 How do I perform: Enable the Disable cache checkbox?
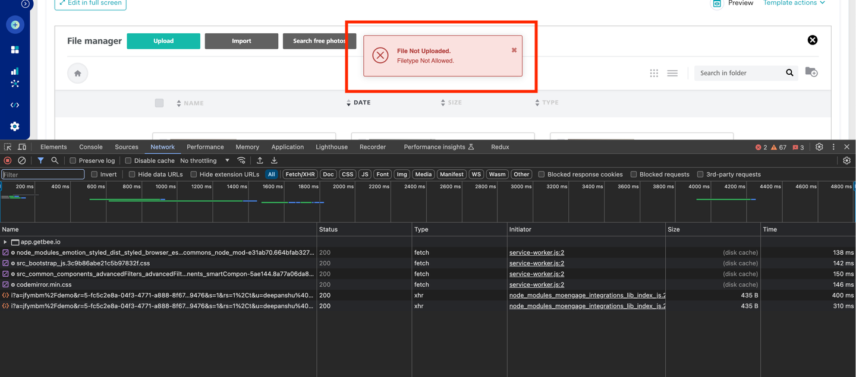point(128,160)
